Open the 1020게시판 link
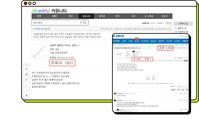The height and width of the screenshot is (129, 199). pyautogui.click(x=118, y=29)
